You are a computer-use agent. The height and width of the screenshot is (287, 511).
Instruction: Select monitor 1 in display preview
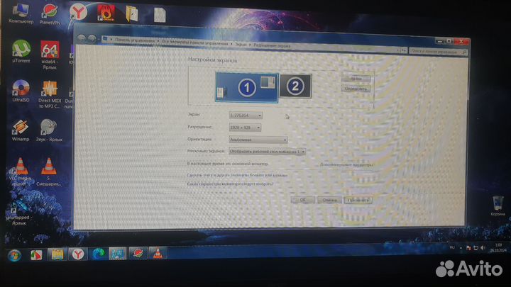click(246, 88)
